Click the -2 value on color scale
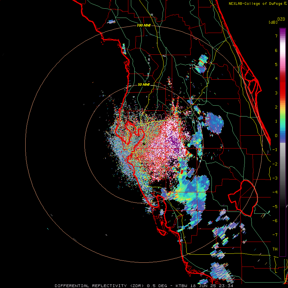Screen dimensions: 288x288 pos(275,164)
